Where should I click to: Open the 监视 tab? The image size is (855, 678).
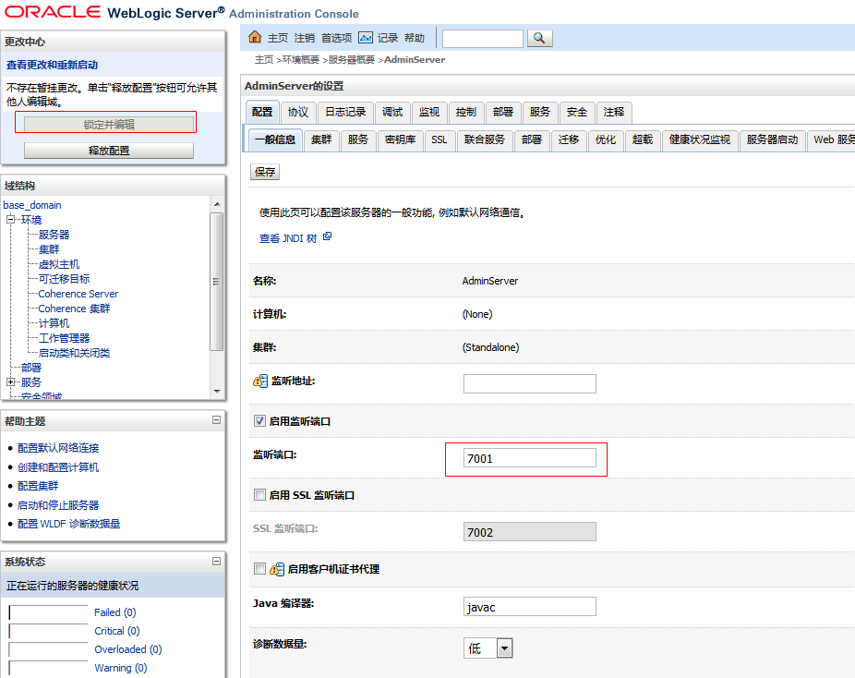coord(429,113)
